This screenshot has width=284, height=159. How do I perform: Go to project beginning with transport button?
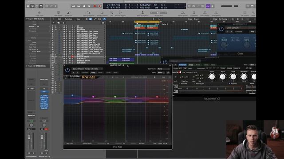tap(84, 6)
